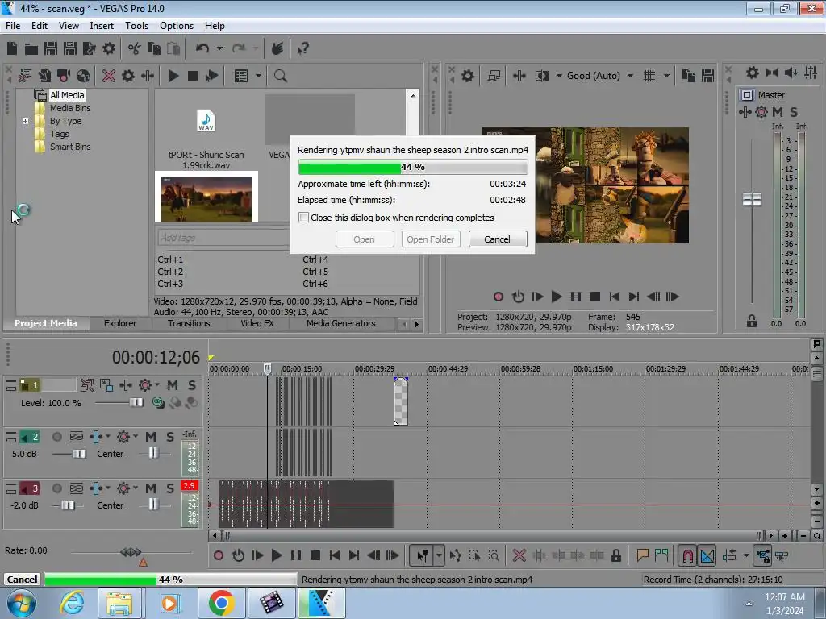Toggle Lock Envelopes to Events icon
826x619 pixels.
pos(763,555)
